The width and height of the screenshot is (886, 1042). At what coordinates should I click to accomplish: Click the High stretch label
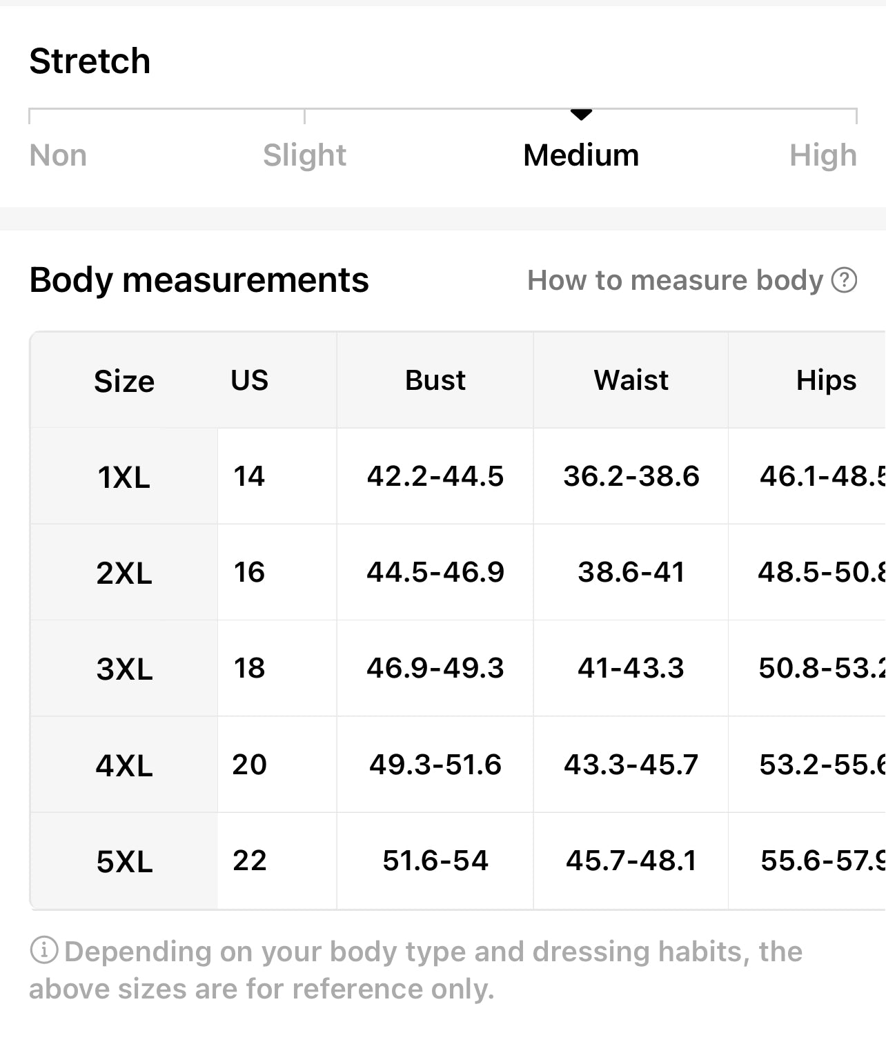(x=823, y=155)
